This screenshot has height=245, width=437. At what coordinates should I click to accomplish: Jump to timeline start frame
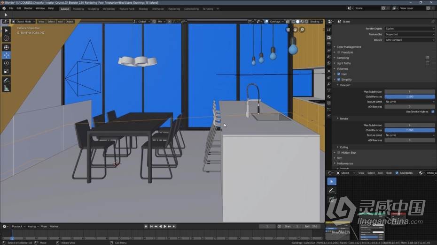[151, 226]
